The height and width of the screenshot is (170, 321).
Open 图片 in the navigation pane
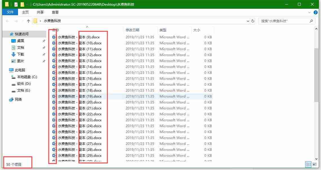pos(21,61)
